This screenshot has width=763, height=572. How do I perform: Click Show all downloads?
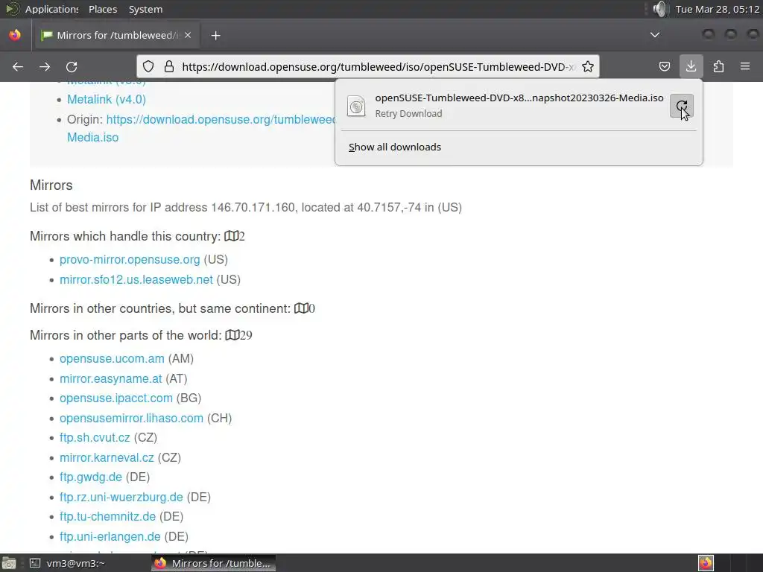coord(395,147)
